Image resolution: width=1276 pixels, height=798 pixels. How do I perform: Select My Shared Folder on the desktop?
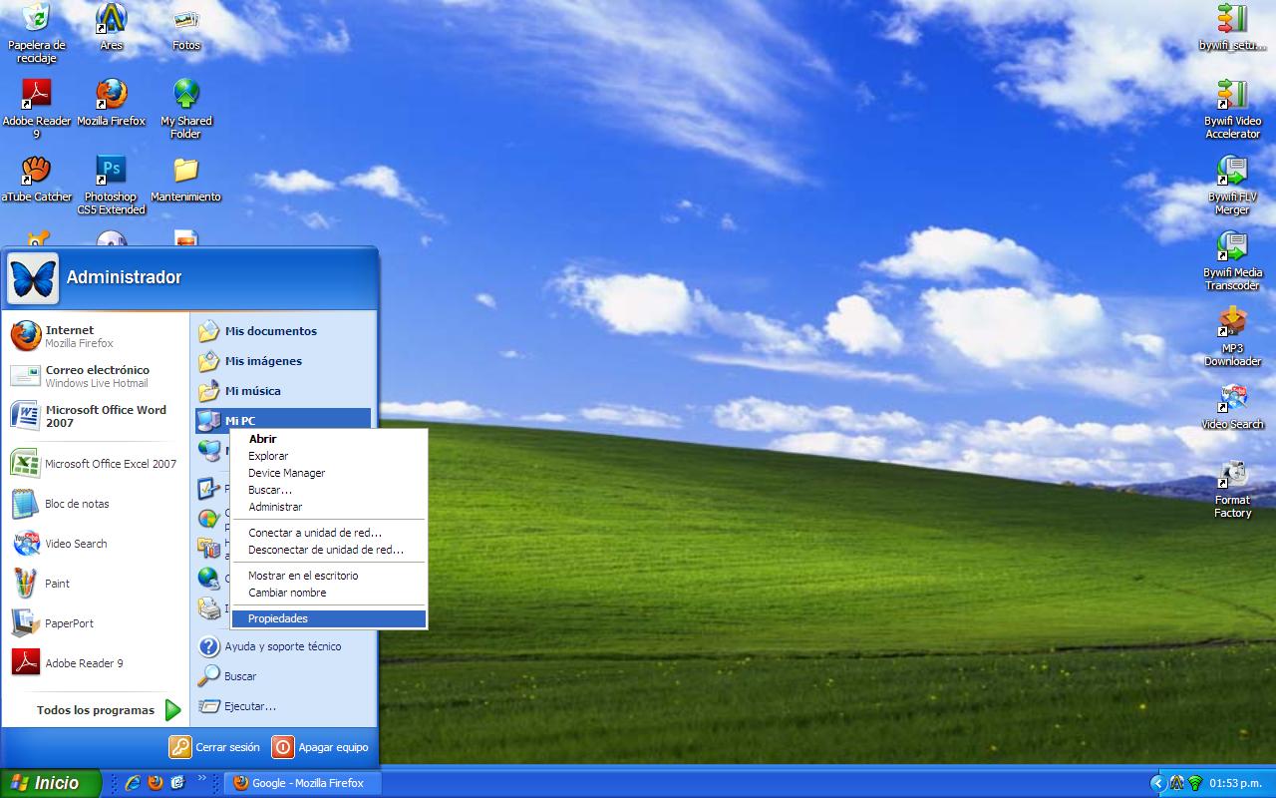tap(186, 110)
